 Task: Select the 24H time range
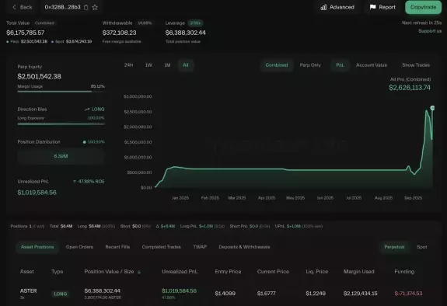tap(128, 65)
